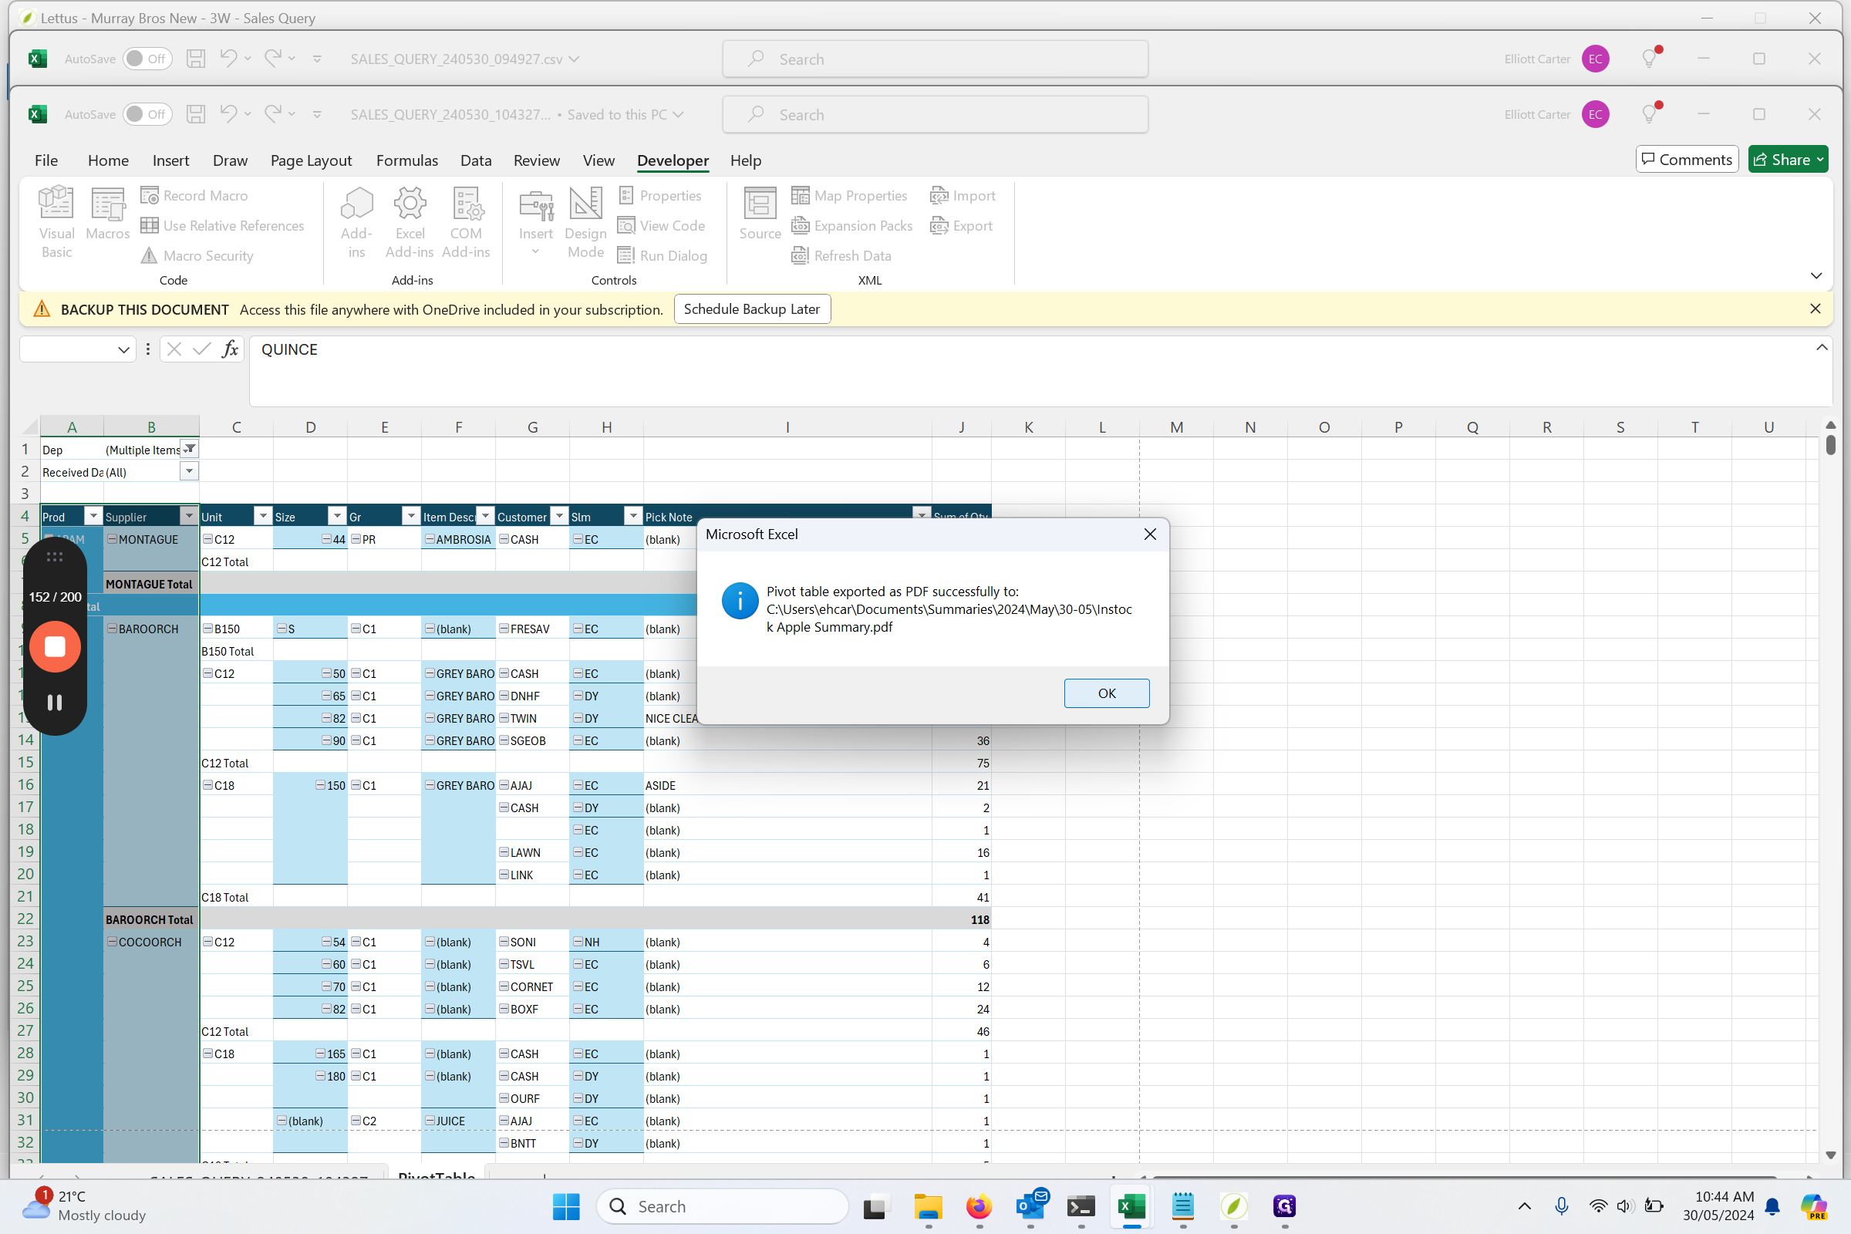The height and width of the screenshot is (1234, 1851).
Task: Open Outlook from the taskbar
Action: [1030, 1205]
